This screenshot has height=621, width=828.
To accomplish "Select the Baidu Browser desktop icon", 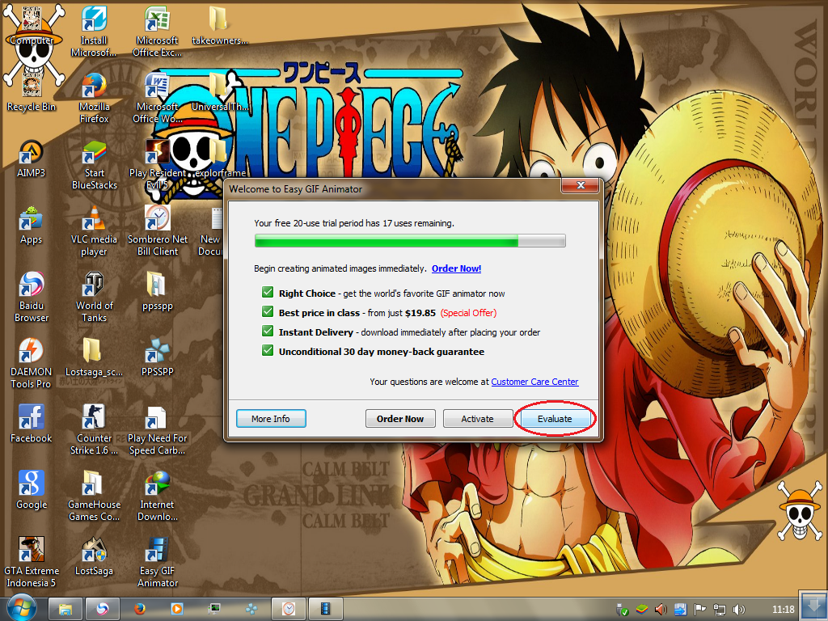I will point(32,298).
